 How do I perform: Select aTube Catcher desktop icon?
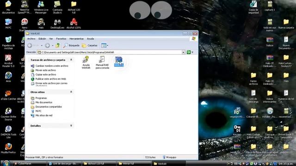point(8,95)
